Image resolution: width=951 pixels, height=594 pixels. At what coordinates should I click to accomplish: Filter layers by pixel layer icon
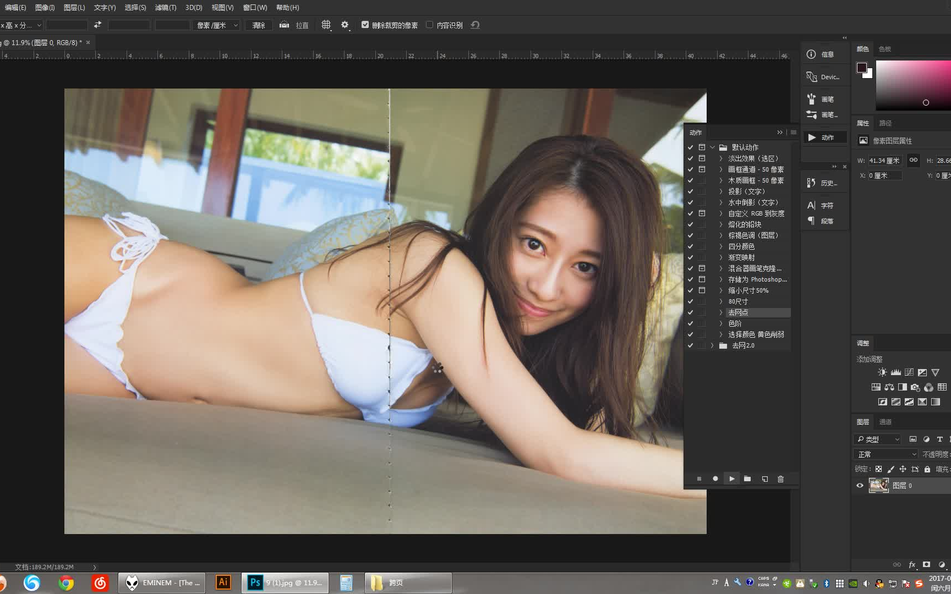click(913, 439)
